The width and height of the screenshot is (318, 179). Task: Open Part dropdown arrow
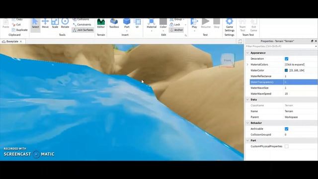pyautogui.click(x=127, y=31)
